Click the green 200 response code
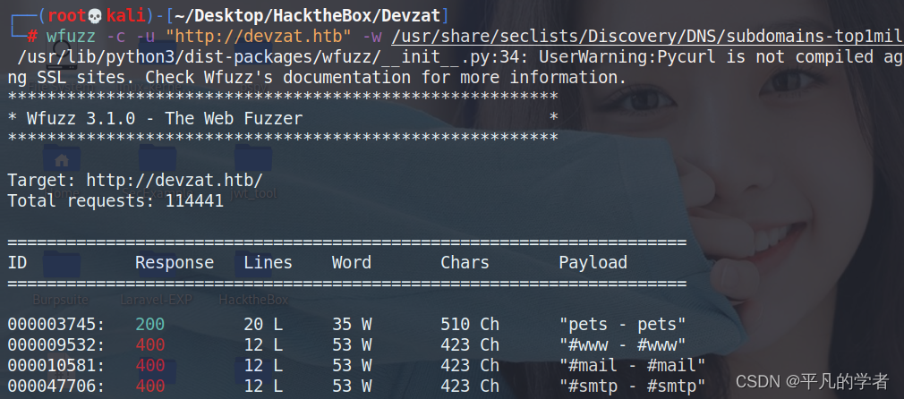904x399 pixels. click(x=149, y=325)
